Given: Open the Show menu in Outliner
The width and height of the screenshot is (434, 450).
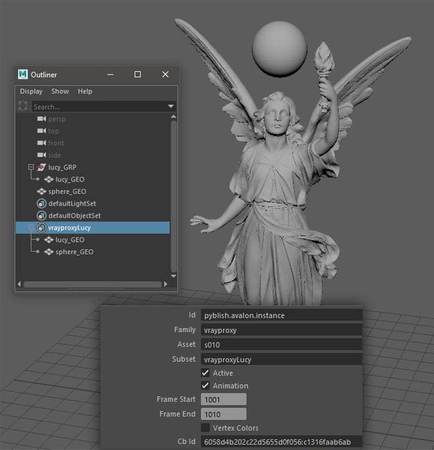Looking at the screenshot, I should click(x=60, y=91).
